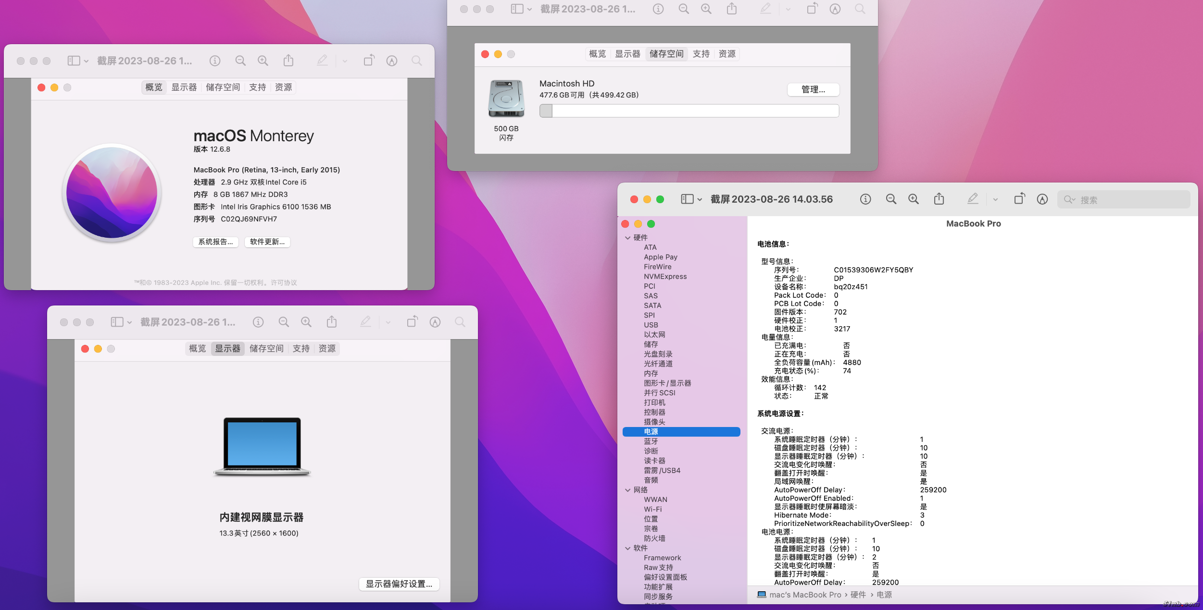Click the 循环计数 value 142
This screenshot has height=610, width=1203.
pos(820,388)
